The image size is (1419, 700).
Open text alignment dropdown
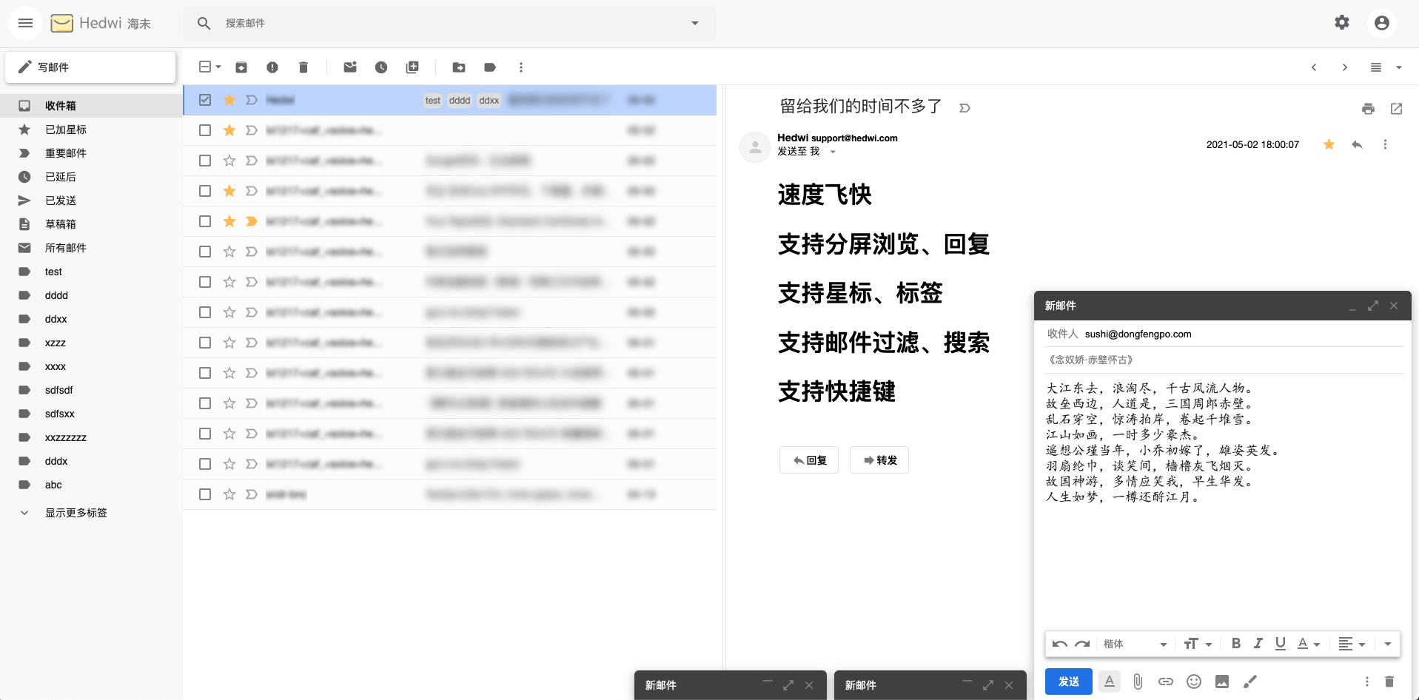point(1352,644)
